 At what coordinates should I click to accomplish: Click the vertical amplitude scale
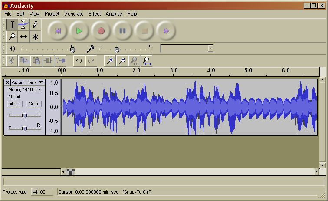click(53, 107)
